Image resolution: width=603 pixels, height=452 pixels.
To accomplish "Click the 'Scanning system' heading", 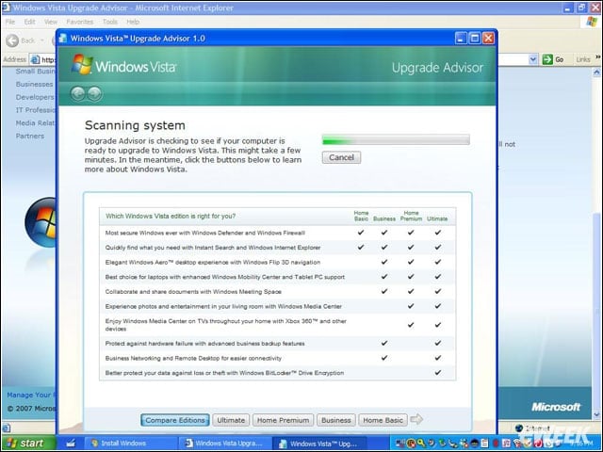I will (135, 125).
